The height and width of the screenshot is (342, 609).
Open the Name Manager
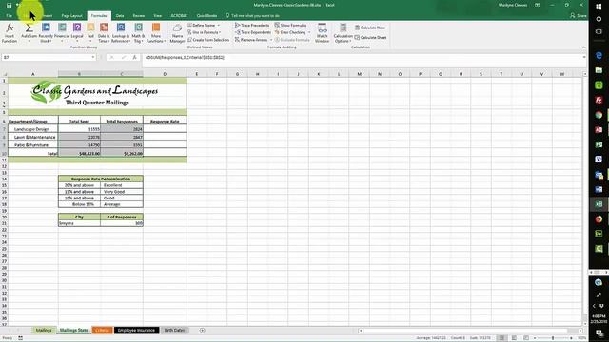(177, 33)
